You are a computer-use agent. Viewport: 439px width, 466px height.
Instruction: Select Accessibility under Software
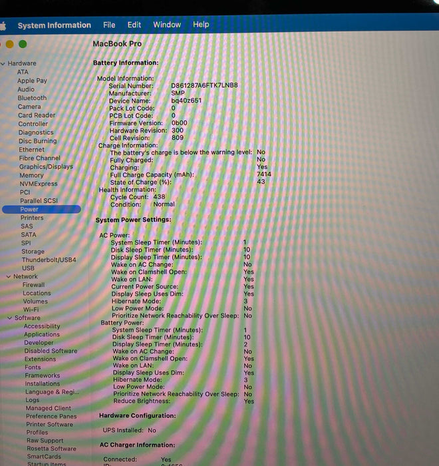coord(42,326)
